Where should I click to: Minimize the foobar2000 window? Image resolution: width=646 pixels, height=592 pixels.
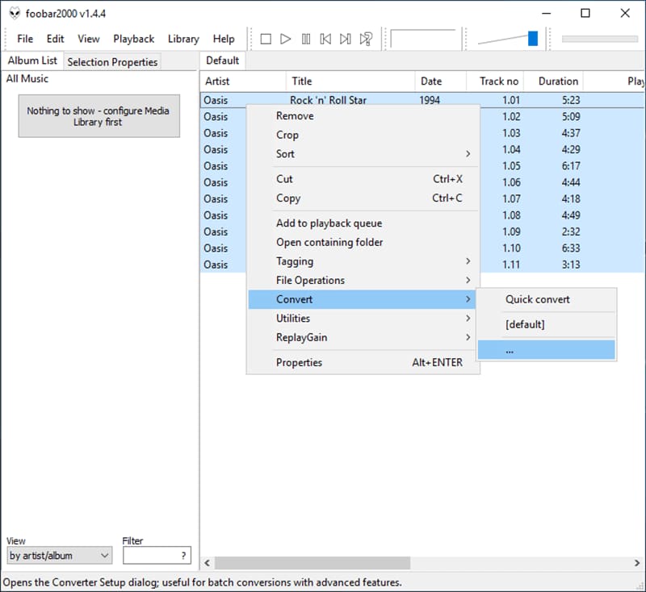(x=547, y=13)
